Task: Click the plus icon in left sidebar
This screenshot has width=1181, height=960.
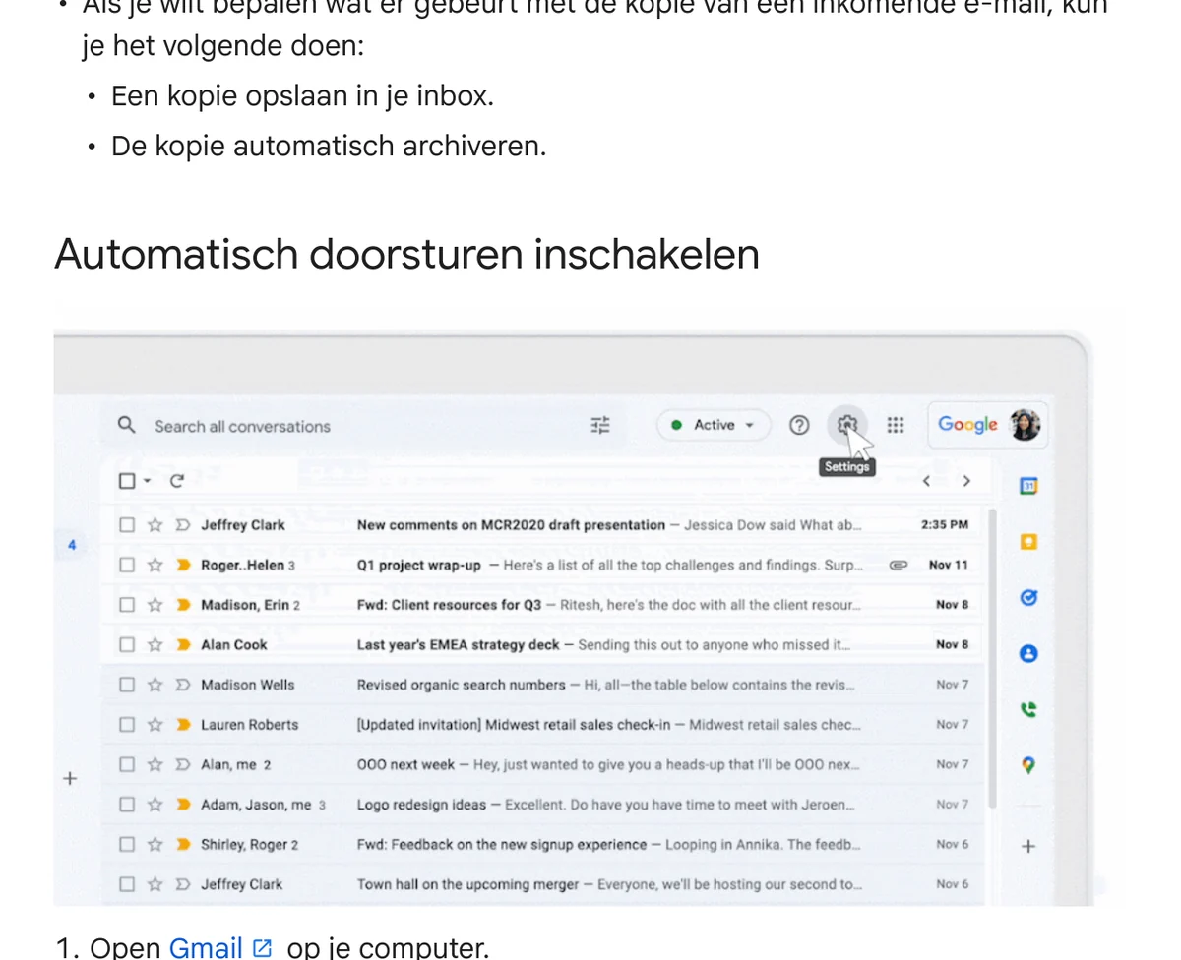Action: click(x=70, y=778)
